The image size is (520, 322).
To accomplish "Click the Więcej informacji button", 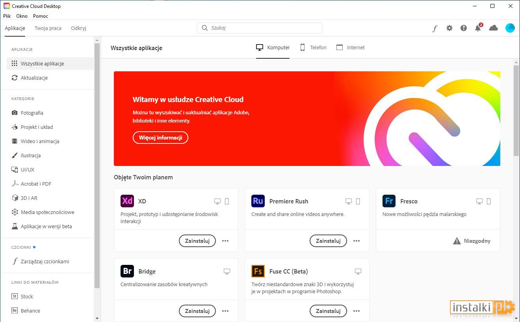I will pyautogui.click(x=160, y=138).
